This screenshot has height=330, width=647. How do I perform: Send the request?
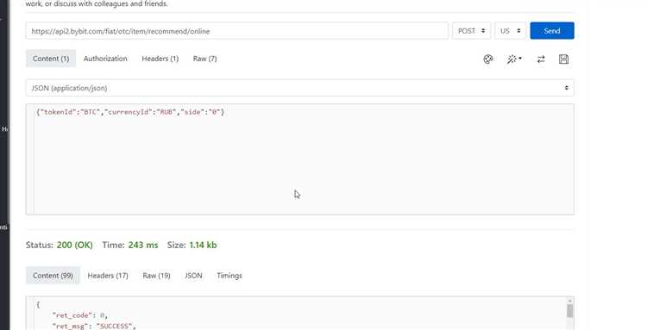(x=552, y=31)
